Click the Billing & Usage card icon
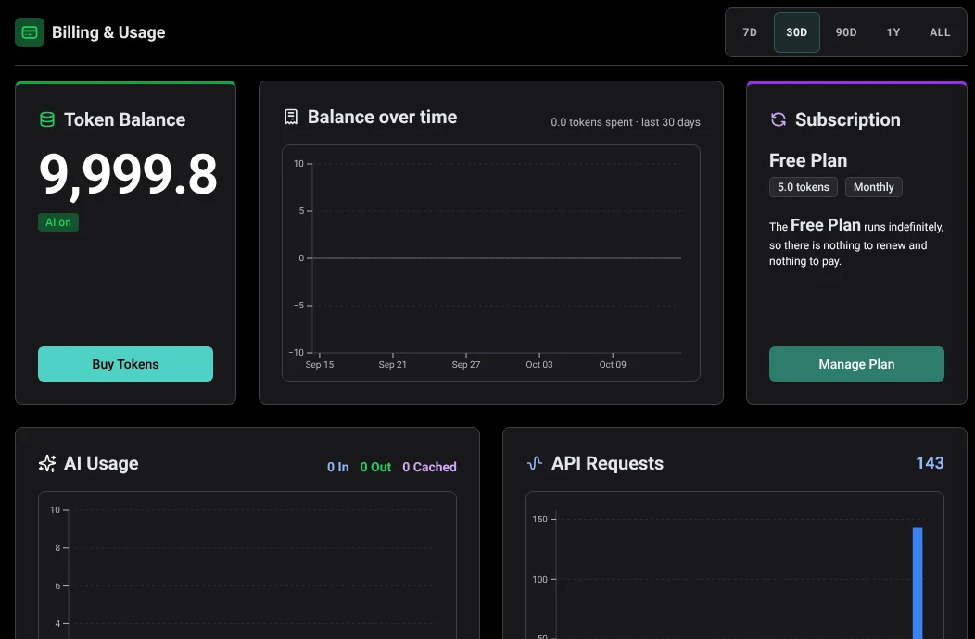This screenshot has height=639, width=975. point(30,32)
